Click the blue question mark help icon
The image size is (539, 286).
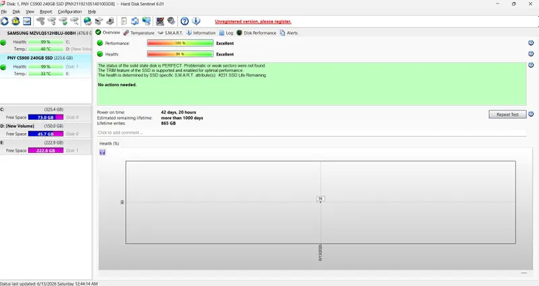[x=185, y=22]
